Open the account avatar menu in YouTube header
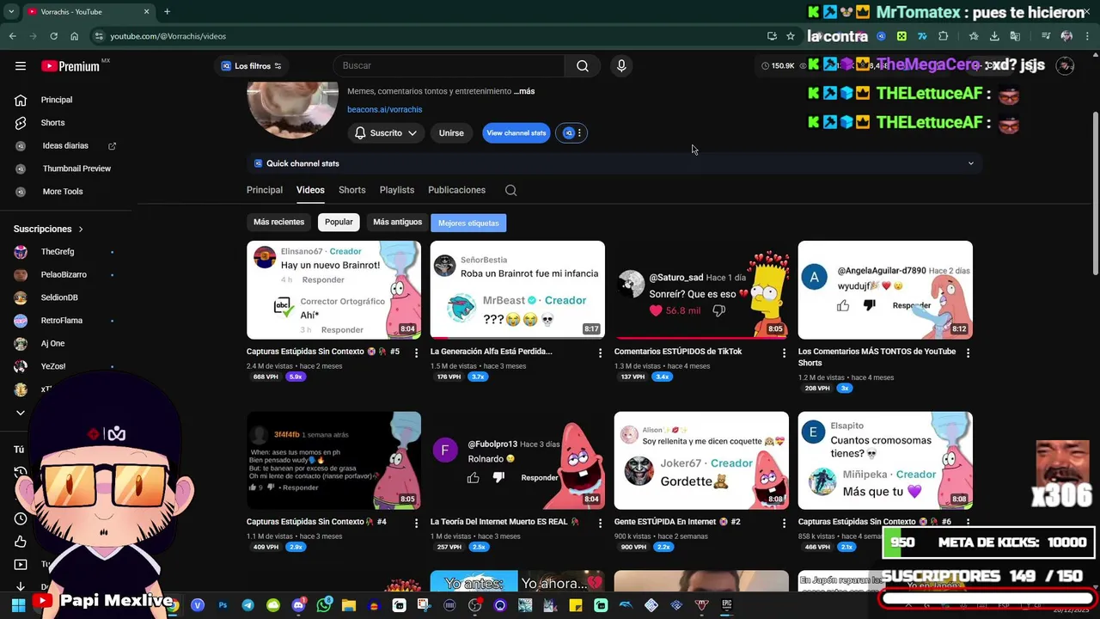Viewport: 1100px width, 619px height. [1065, 66]
